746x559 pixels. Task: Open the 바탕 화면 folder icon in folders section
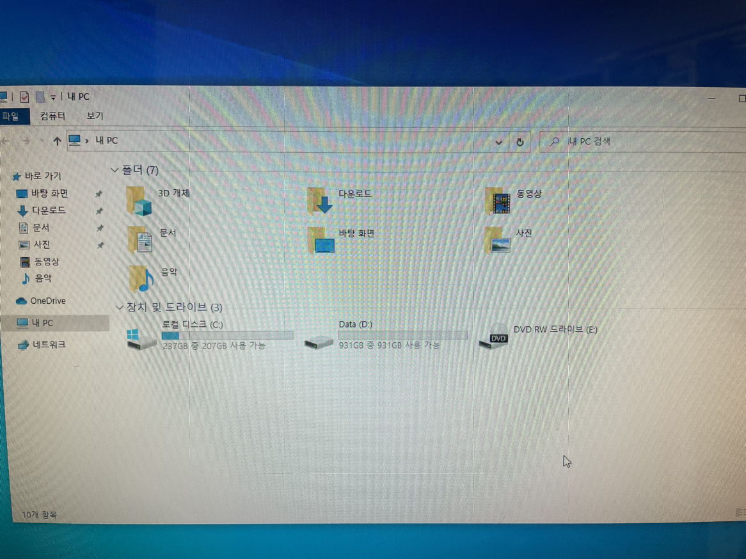point(321,240)
